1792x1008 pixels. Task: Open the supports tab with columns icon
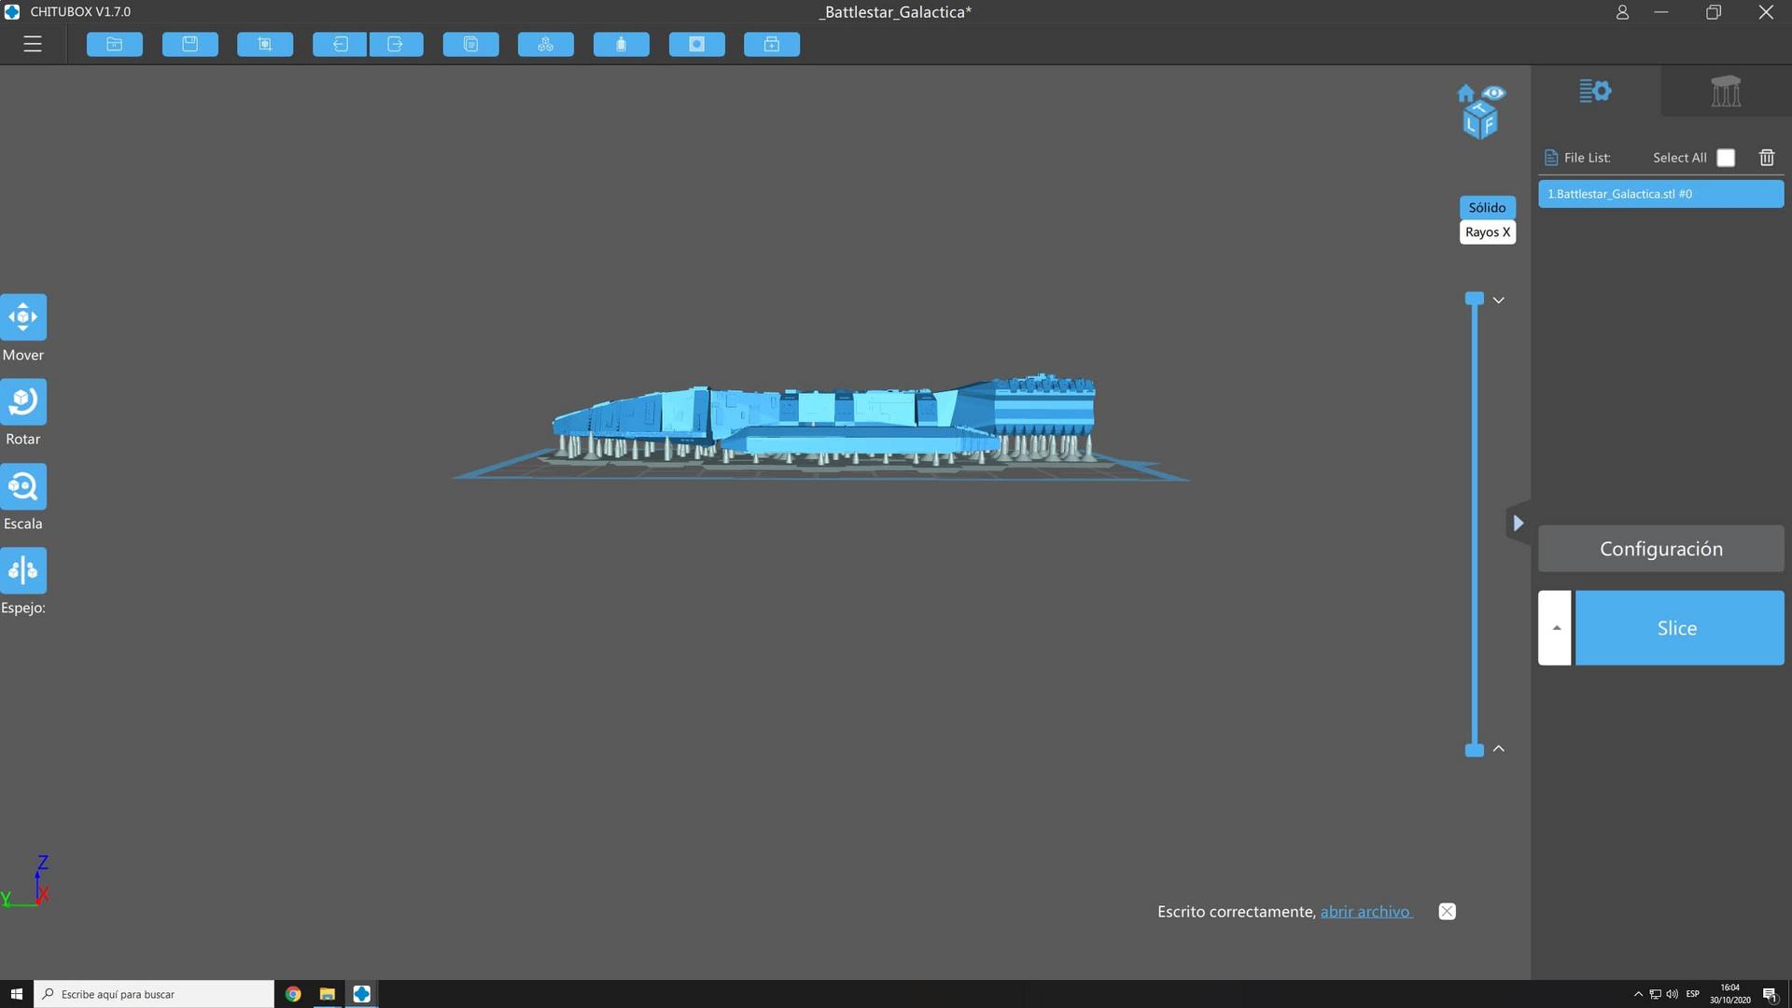tap(1726, 91)
